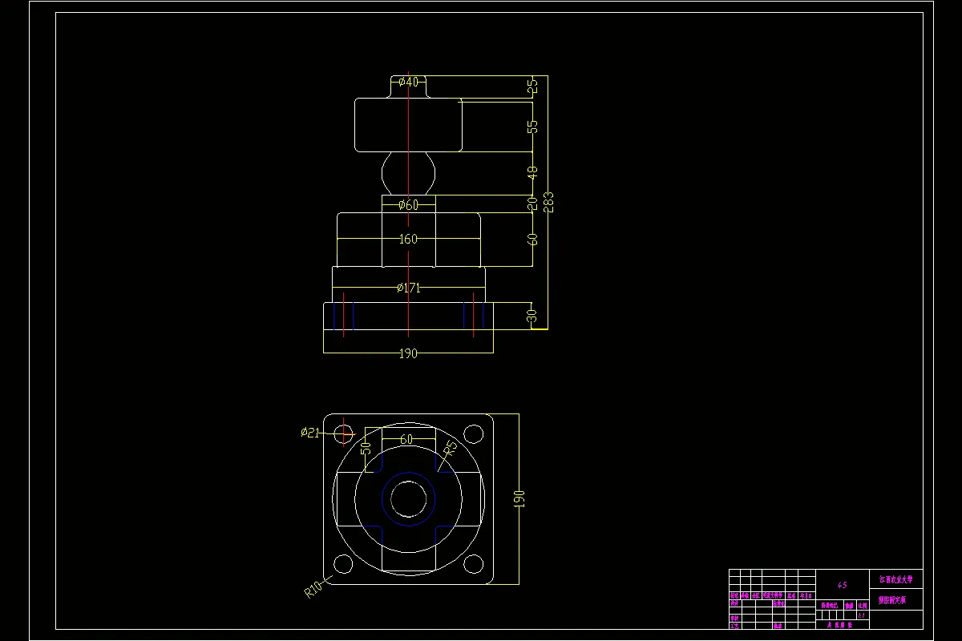Select the 30 base thickness dimension
Screen dimensions: 962x641
point(532,317)
